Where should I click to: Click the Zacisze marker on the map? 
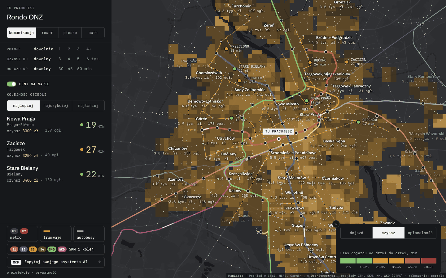(x=347, y=62)
